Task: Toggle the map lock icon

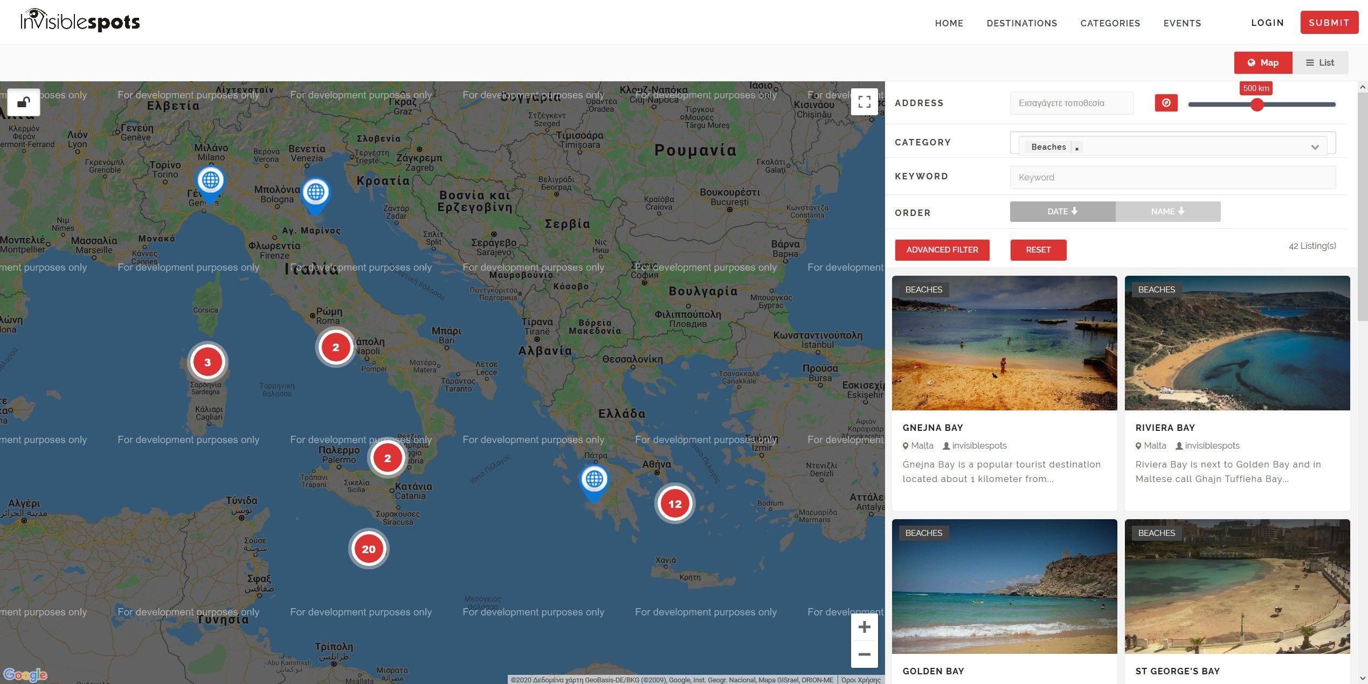Action: (24, 102)
